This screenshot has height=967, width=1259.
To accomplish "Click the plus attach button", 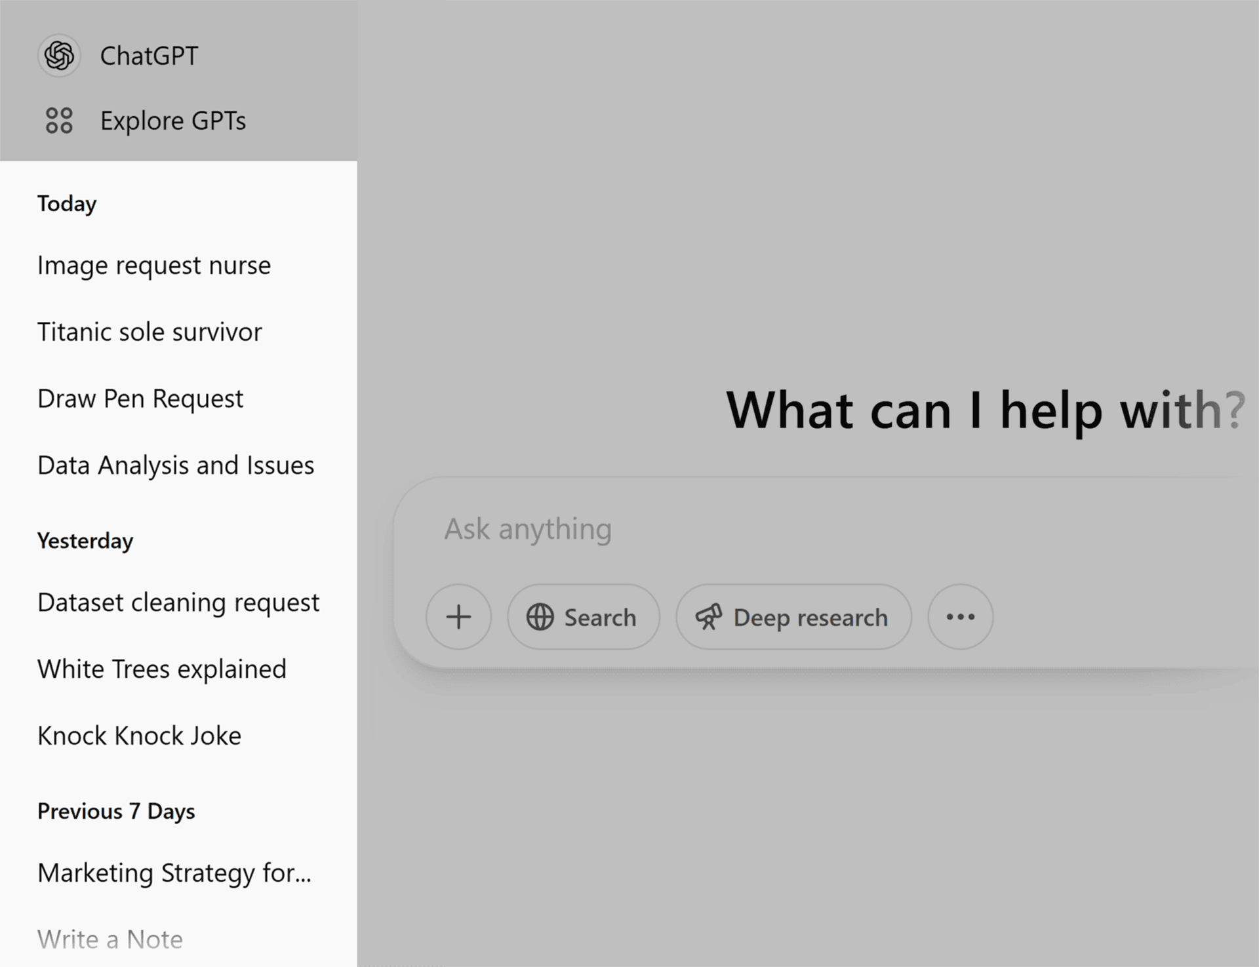I will [458, 617].
